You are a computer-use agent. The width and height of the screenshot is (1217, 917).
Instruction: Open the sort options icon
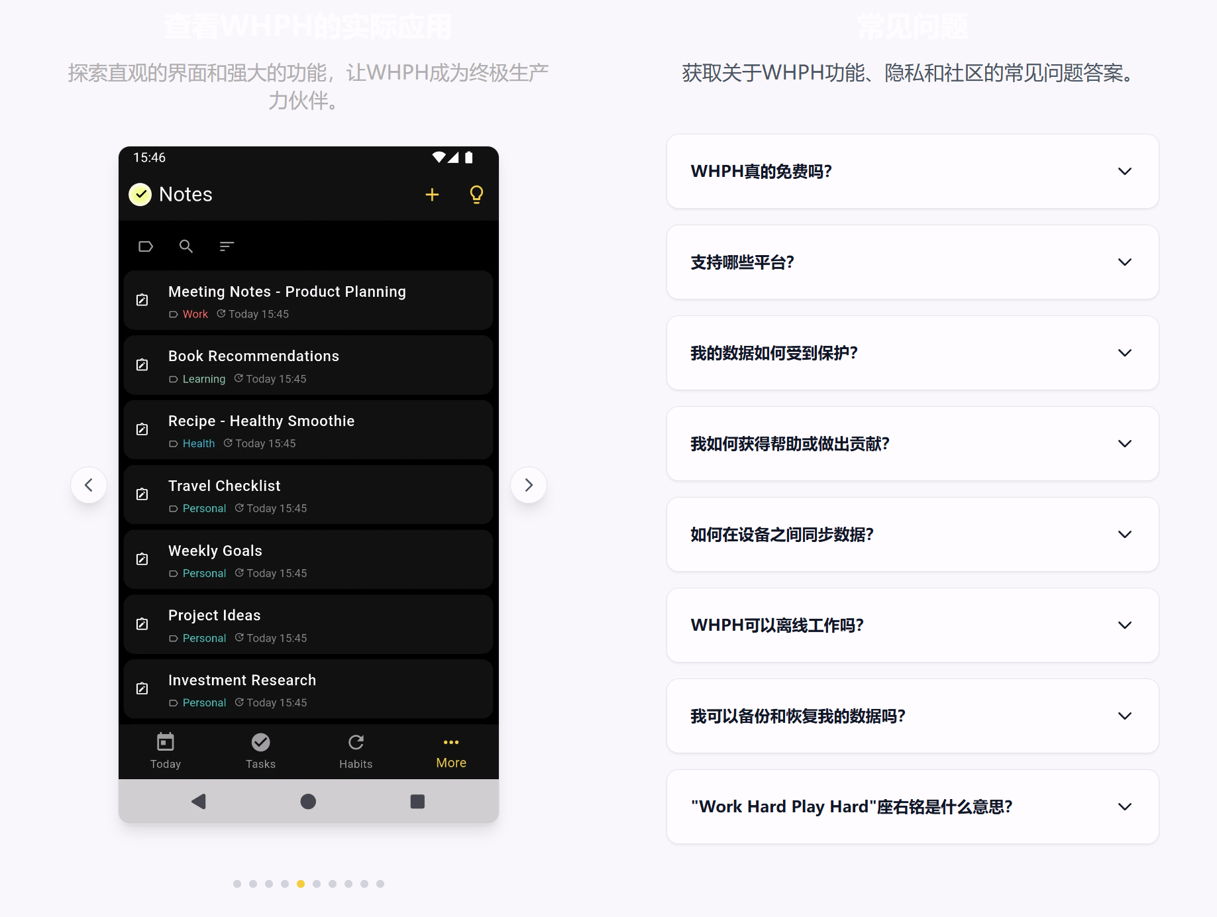227,246
